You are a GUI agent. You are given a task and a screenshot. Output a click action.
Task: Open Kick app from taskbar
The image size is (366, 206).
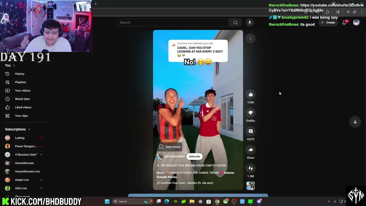click(x=250, y=201)
